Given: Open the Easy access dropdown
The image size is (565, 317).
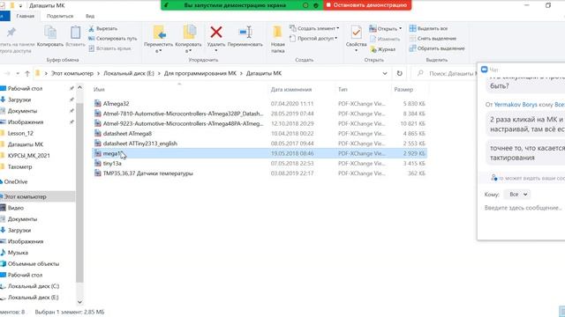Looking at the screenshot, I should coord(313,38).
